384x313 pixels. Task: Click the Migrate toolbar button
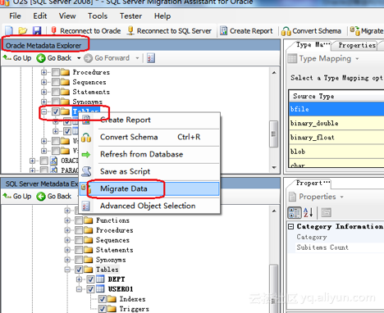click(367, 31)
